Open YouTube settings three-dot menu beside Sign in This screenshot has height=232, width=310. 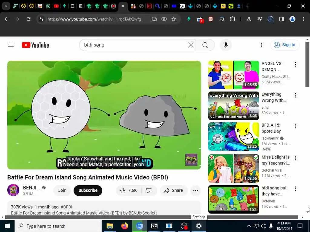(261, 45)
